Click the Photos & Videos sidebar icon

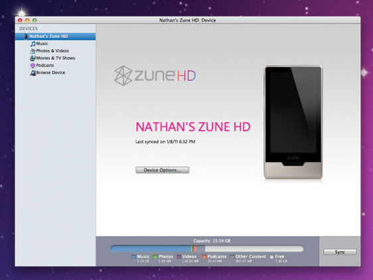[33, 51]
